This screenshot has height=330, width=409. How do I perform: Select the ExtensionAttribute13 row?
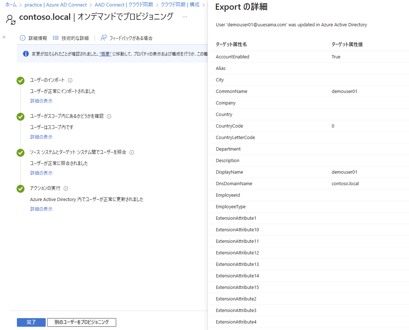(x=309, y=264)
